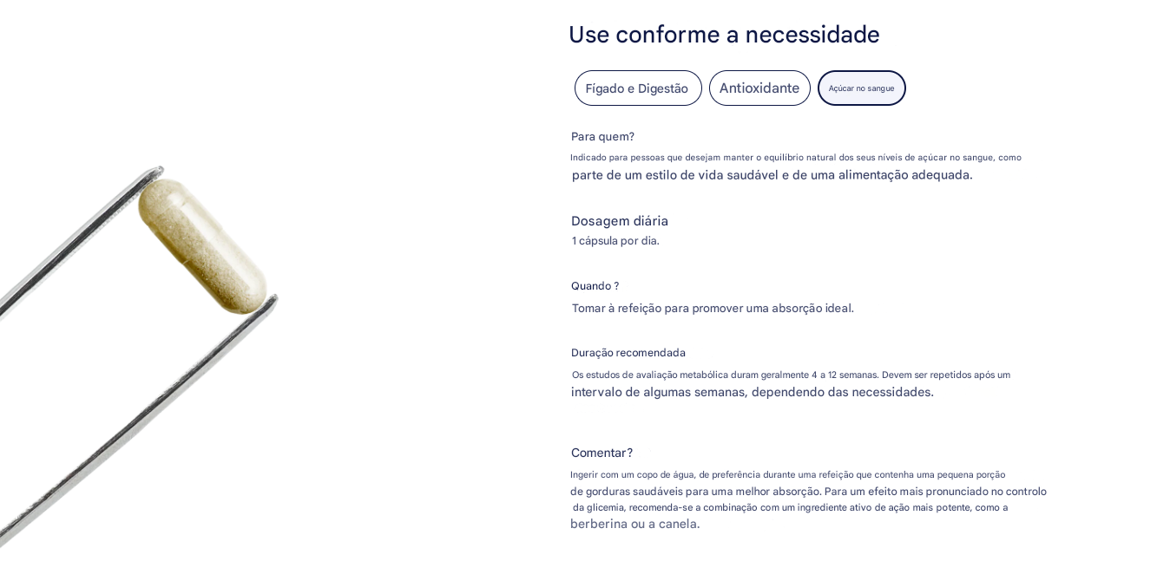
Task: Click the line starting 'Os estudos de avaliação'
Action: coord(791,375)
